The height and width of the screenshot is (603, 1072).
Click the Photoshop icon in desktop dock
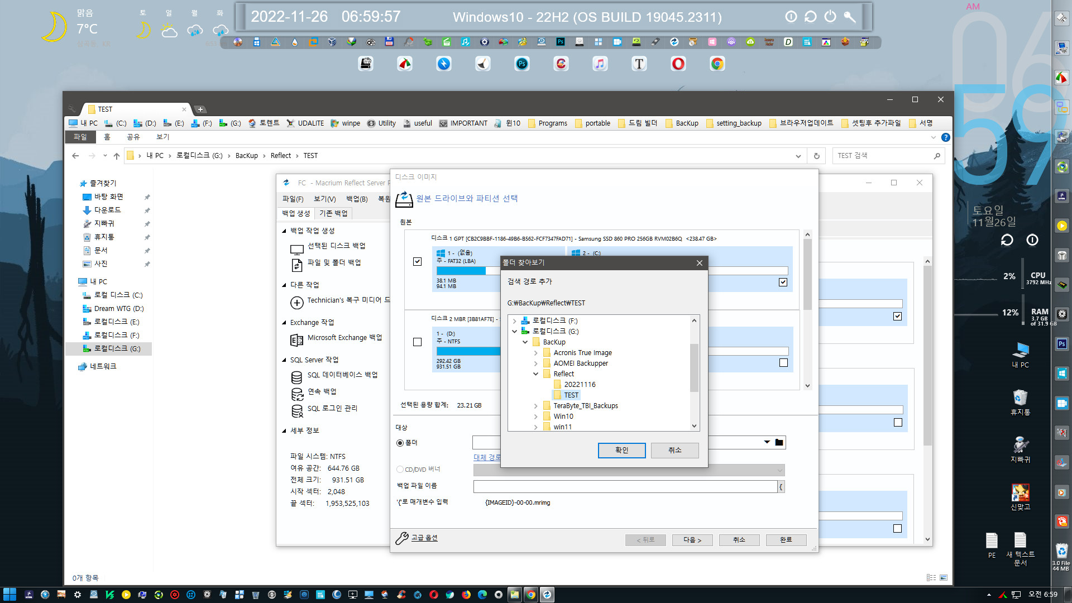(522, 64)
